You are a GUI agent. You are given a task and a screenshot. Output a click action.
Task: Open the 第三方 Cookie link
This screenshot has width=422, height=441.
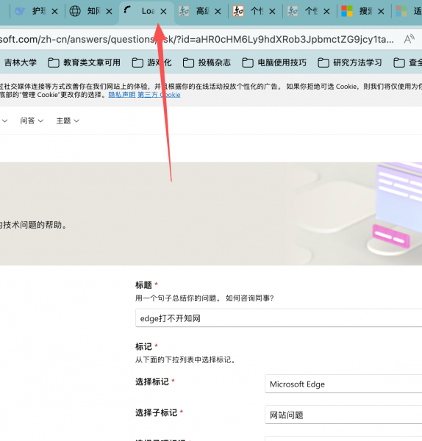coord(159,95)
